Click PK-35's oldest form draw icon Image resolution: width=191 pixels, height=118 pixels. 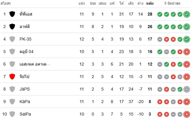point(160,39)
